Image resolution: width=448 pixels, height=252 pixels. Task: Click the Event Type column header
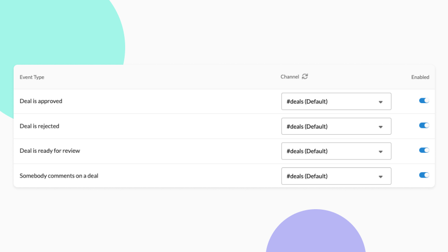click(x=32, y=77)
